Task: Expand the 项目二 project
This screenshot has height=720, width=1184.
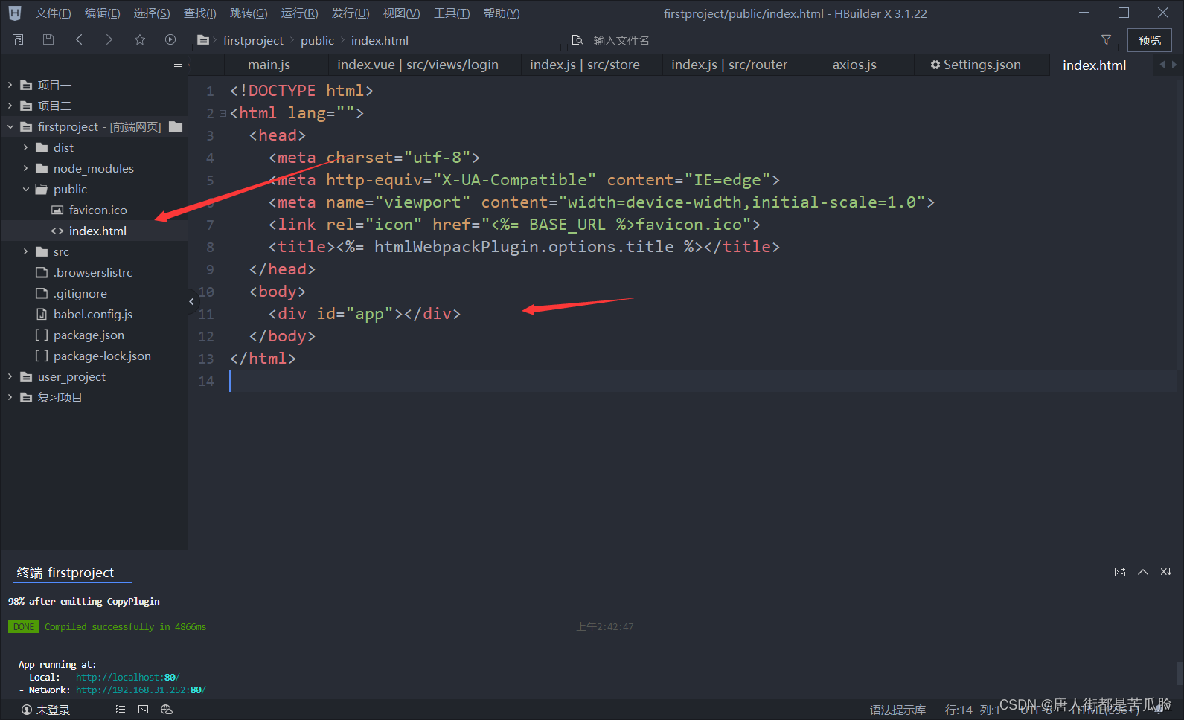Action: [x=10, y=106]
